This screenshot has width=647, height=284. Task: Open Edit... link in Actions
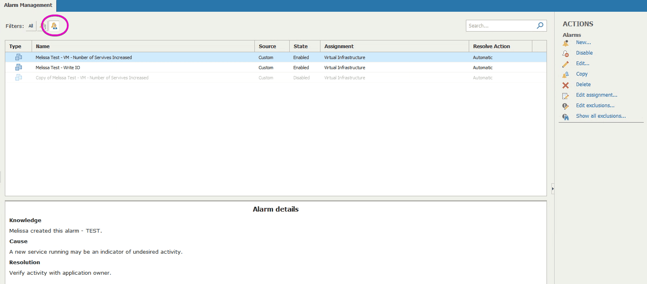[583, 64]
